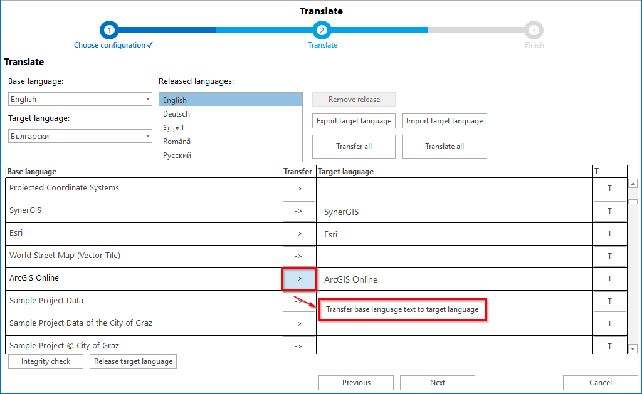Click the Transfer arrow for SynerGIS row
Image resolution: width=642 pixels, height=394 pixels.
pyautogui.click(x=299, y=211)
